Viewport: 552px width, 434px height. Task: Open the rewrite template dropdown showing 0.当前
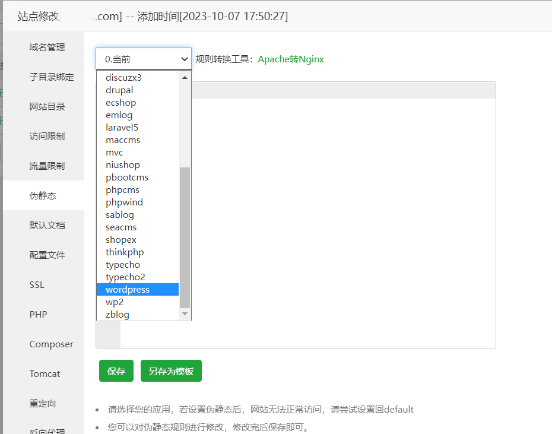click(143, 59)
